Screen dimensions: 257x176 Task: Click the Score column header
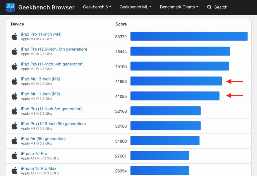[121, 24]
